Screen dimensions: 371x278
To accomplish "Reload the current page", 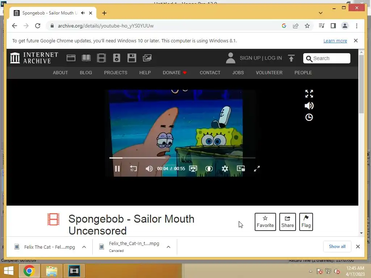I will coord(38,26).
